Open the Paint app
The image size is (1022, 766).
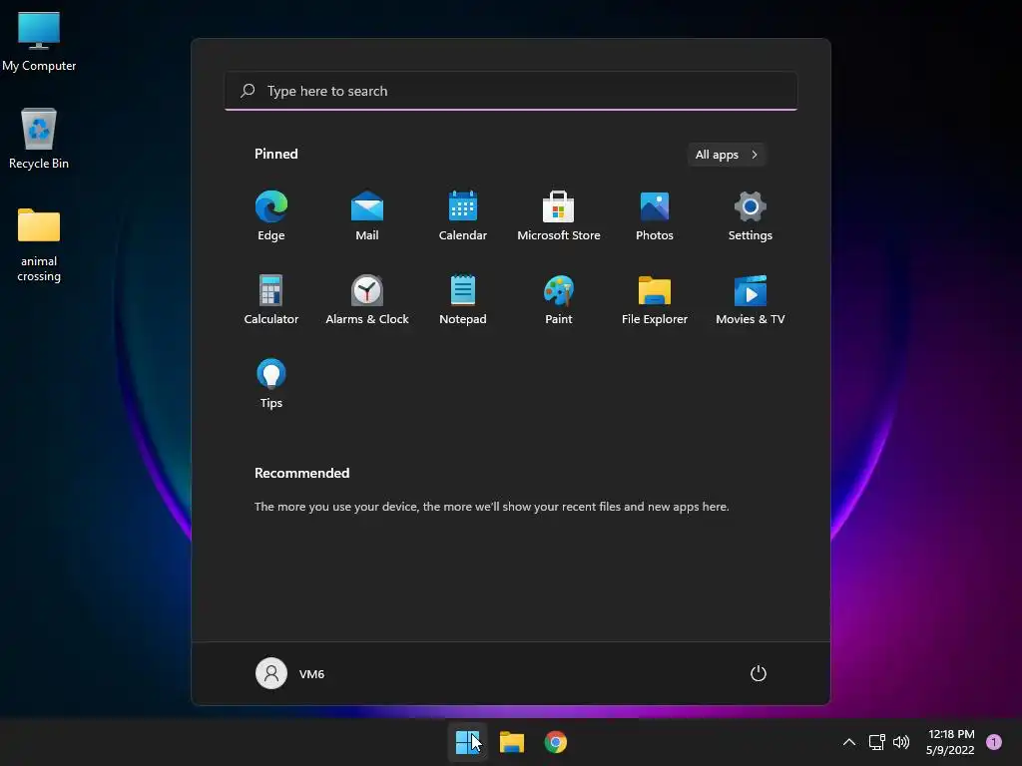click(559, 299)
